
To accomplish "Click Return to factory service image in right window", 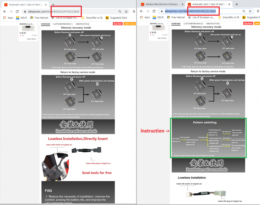I will pos(209,96).
